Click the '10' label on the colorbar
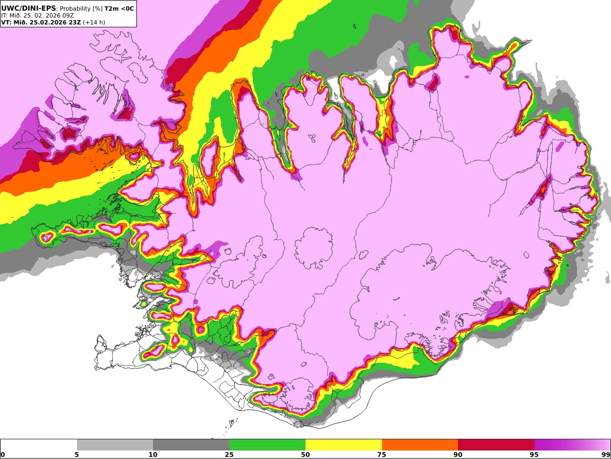 click(153, 454)
